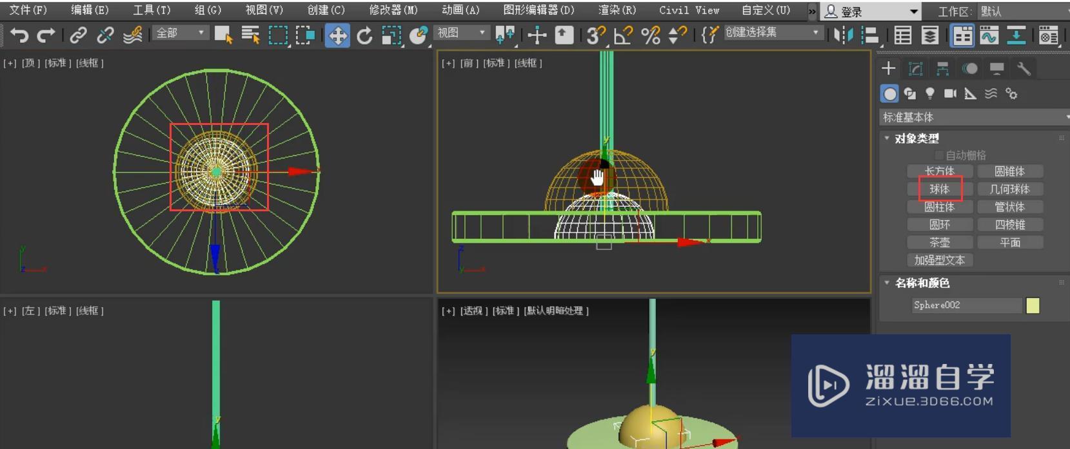The image size is (1070, 449).
Task: Enable the 自动栅格 checkbox
Action: (939, 155)
